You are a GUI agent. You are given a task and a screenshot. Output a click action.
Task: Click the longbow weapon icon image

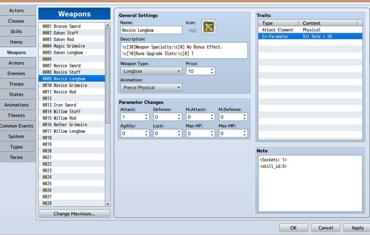[x=208, y=27]
